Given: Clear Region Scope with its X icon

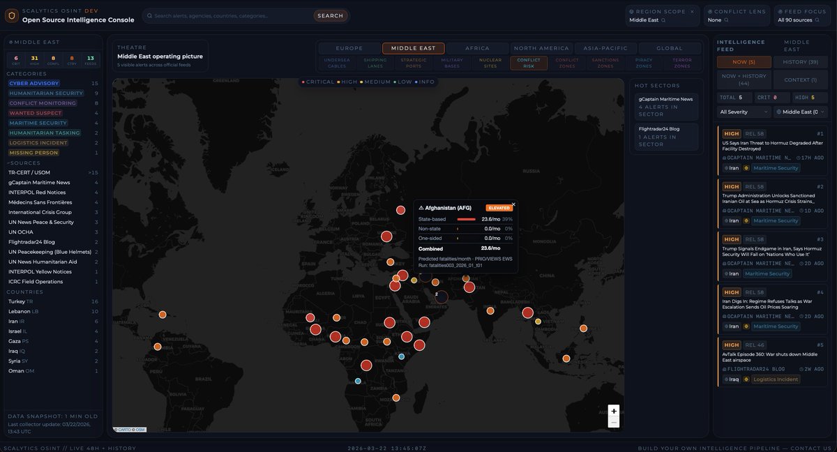Looking at the screenshot, I should pyautogui.click(x=692, y=11).
